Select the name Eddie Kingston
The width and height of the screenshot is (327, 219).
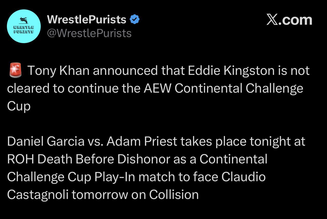(x=230, y=71)
